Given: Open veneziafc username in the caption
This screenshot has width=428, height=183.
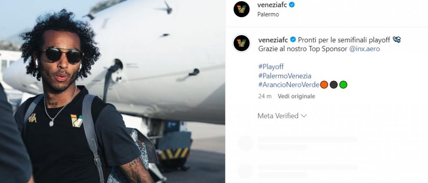Looking at the screenshot, I should (x=273, y=40).
